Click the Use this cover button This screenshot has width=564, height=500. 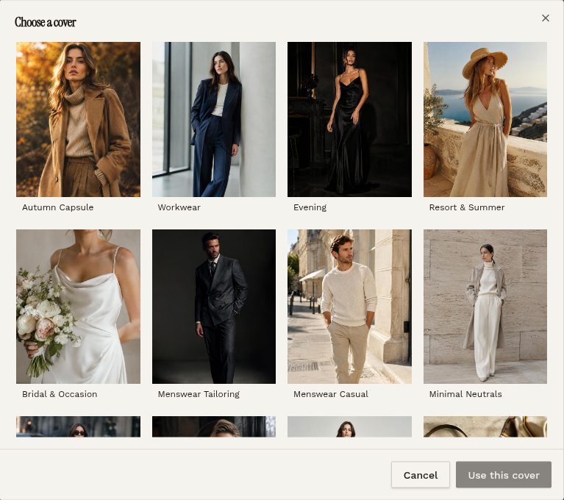pos(504,475)
